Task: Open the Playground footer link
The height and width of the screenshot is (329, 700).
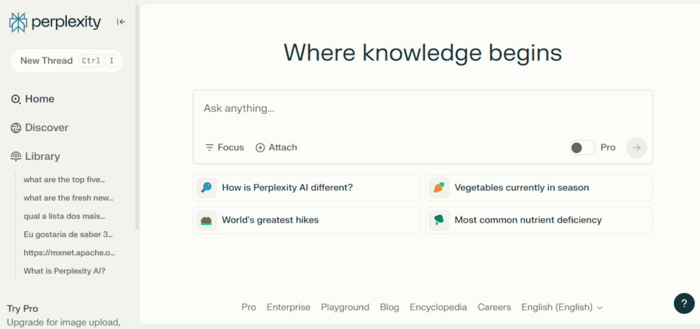Action: (x=345, y=307)
